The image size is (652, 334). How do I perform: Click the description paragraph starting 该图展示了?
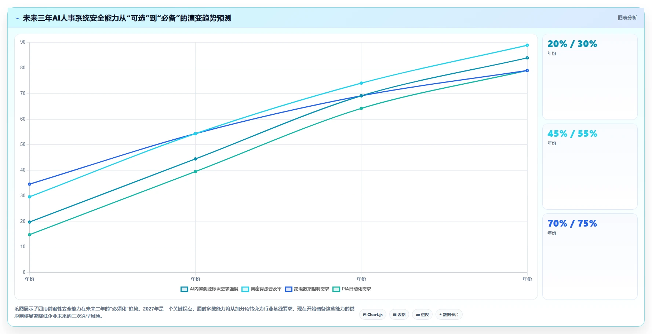coord(185,312)
